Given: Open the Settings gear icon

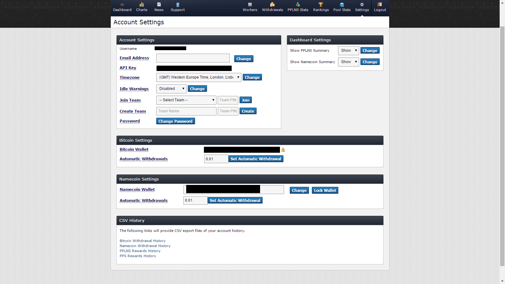Looking at the screenshot, I should tap(362, 4).
